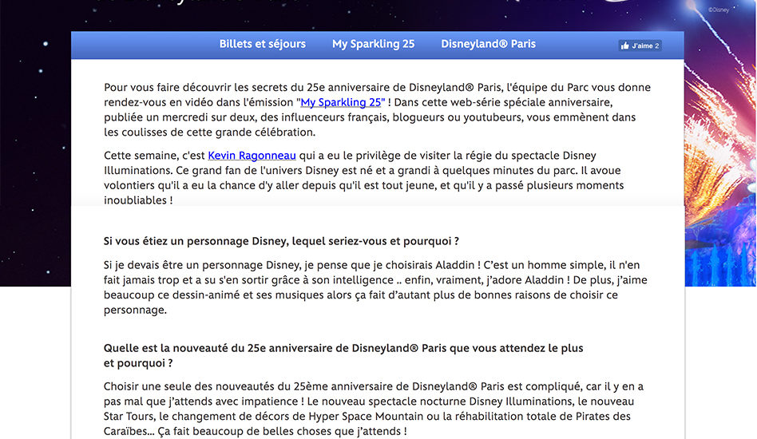Click paragraph beginning "Choisir une seule des nouveautés"
This screenshot has height=439, width=757.
click(373, 409)
